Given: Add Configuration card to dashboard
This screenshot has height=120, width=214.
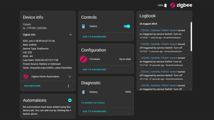Looking at the screenshot, I should click(94, 69).
